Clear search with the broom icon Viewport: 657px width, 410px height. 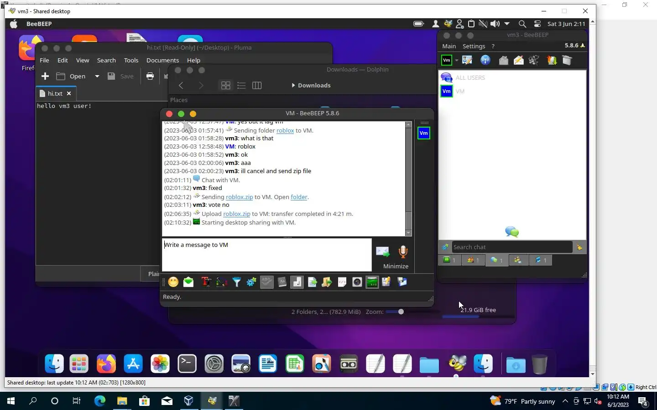click(579, 247)
